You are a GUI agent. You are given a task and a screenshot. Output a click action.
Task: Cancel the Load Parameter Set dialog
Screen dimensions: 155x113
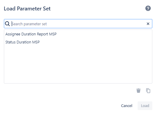(127, 106)
